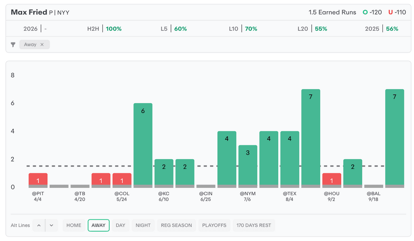Switch to the H2H 100% stat
This screenshot has width=414, height=241.
(104, 29)
